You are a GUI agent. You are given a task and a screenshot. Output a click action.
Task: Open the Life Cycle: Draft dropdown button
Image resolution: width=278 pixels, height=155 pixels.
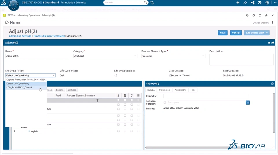tap(257, 33)
